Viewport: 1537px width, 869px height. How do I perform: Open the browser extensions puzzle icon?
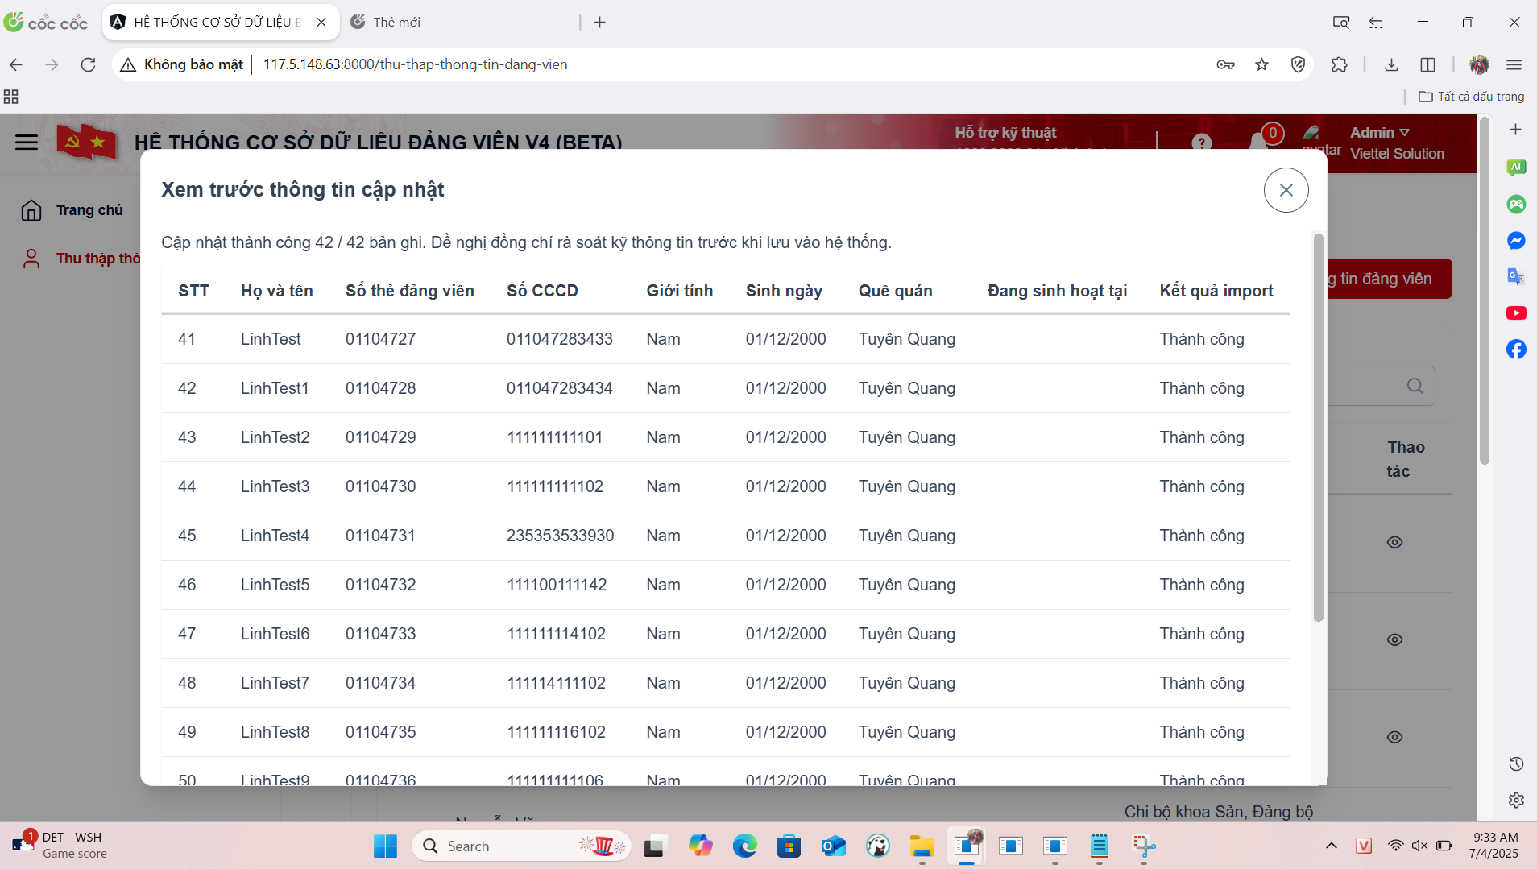[1339, 64]
